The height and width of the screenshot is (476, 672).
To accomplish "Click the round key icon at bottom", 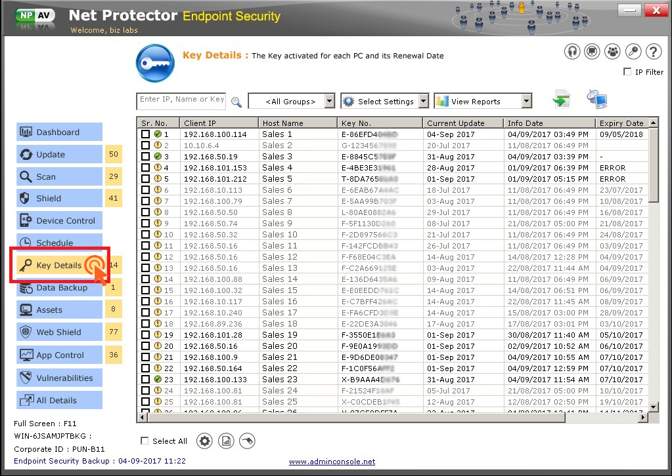I will [247, 441].
